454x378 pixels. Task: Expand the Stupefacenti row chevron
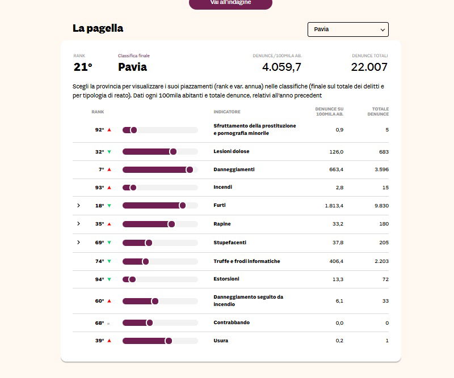coord(79,243)
